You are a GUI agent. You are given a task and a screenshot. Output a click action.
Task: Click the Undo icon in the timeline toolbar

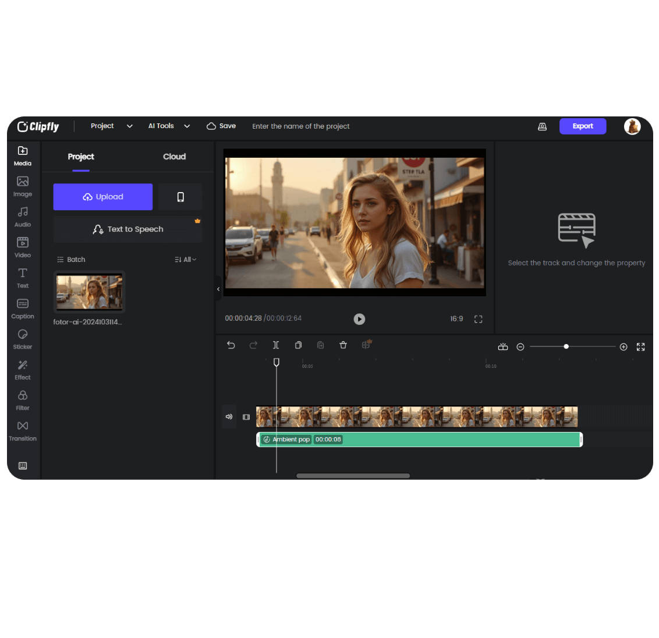pyautogui.click(x=231, y=345)
